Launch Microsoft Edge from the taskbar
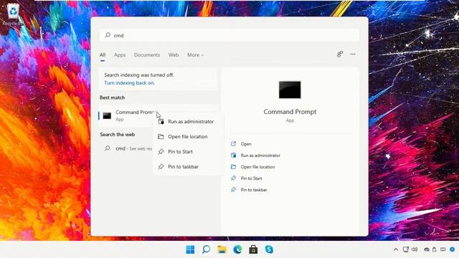Screen dimensions: 459x258 [237, 249]
